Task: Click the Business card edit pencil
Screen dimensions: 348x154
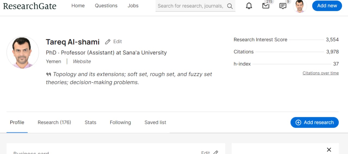Action: click(x=216, y=152)
